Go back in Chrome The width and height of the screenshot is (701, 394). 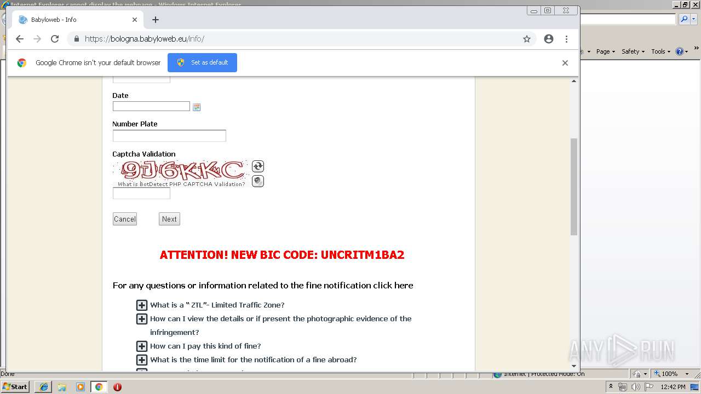click(x=20, y=39)
